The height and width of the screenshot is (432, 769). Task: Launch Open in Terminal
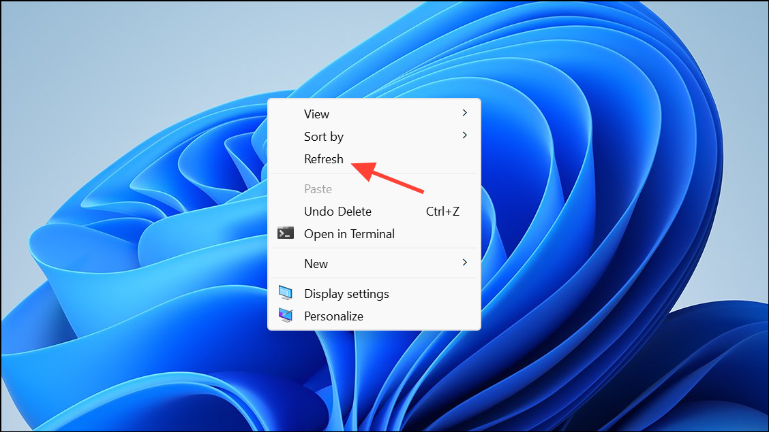[349, 234]
